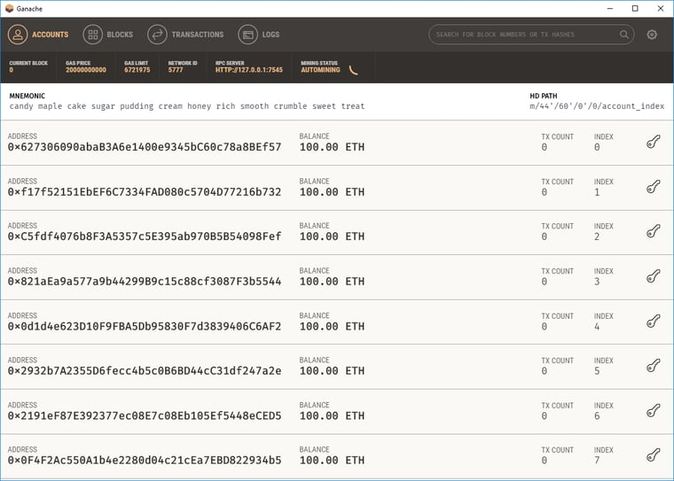Show private key for account index 0
The width and height of the screenshot is (674, 481).
tap(653, 142)
